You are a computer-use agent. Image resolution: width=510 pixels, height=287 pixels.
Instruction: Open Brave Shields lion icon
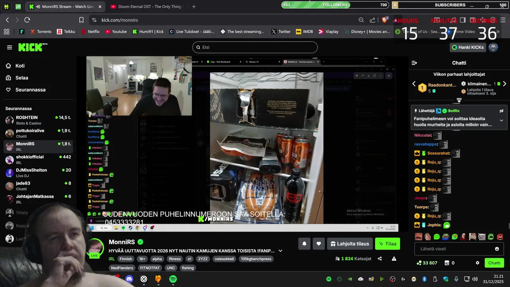click(385, 20)
